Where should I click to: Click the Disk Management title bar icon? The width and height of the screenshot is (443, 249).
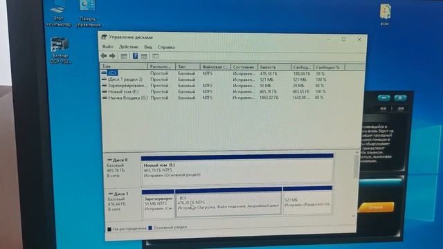104,37
